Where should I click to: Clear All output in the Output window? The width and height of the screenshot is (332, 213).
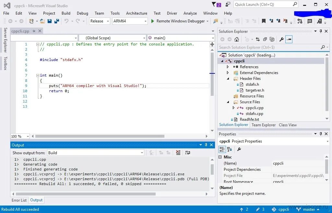coord(178,153)
